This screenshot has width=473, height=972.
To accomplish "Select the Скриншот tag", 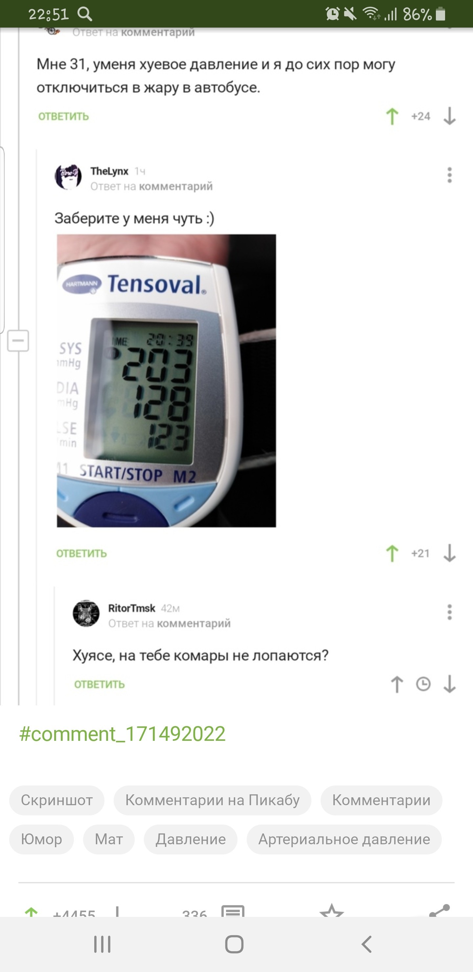I will [56, 800].
